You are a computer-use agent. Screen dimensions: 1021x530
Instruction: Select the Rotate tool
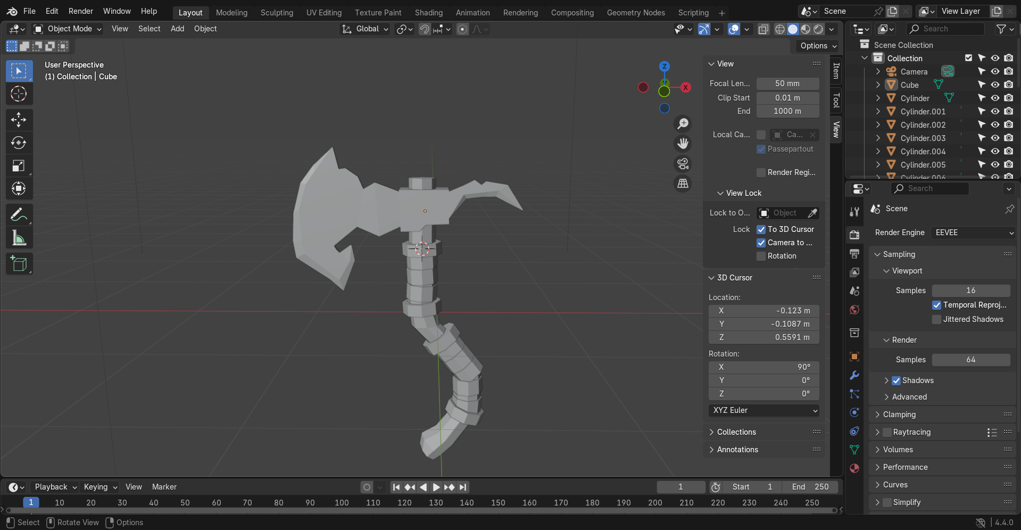(x=19, y=143)
